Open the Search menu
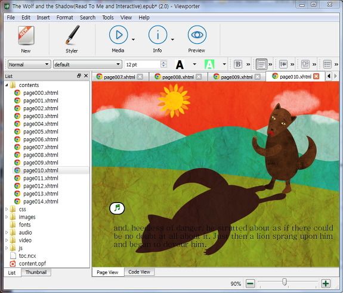This screenshot has height=293, width=343. [88, 17]
